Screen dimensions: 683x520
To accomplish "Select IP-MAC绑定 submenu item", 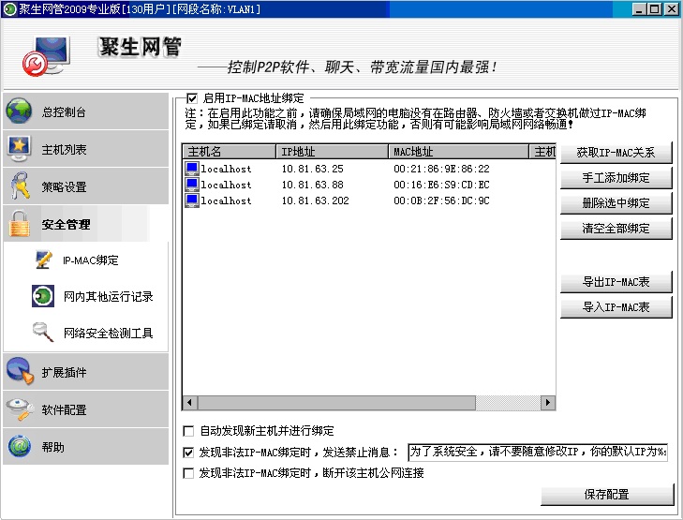I will click(90, 260).
